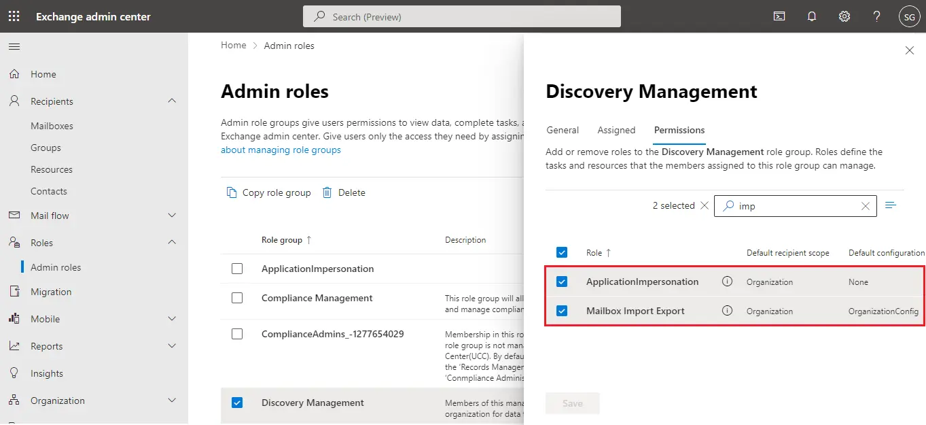926x425 pixels.
Task: Open Groups in the sidebar
Action: pyautogui.click(x=46, y=148)
